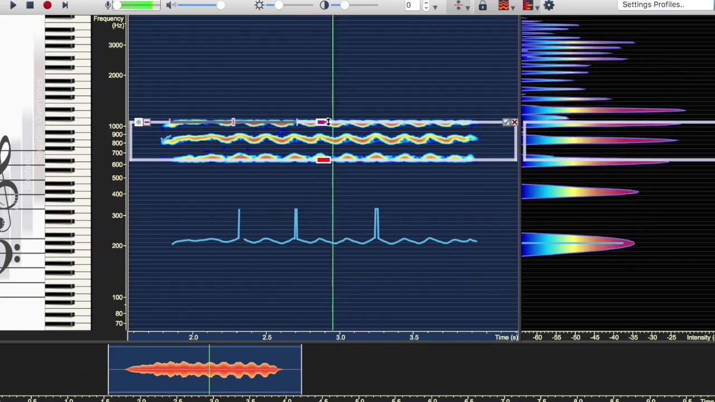This screenshot has height=402, width=715.
Task: Confirm the filter with the green checkmark
Action: pos(506,122)
